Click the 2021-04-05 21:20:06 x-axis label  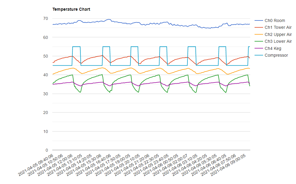(132, 165)
